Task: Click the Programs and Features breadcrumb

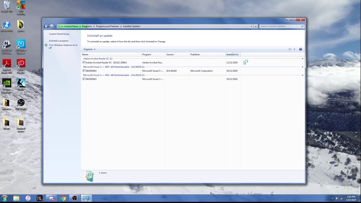Action: pyautogui.click(x=107, y=26)
